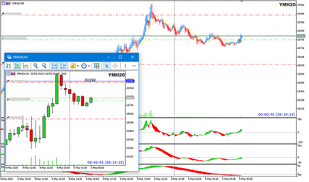This screenshot has height=182, width=309.
Task: Maximize the YMH20,H1 chart window
Action: coord(120,57)
